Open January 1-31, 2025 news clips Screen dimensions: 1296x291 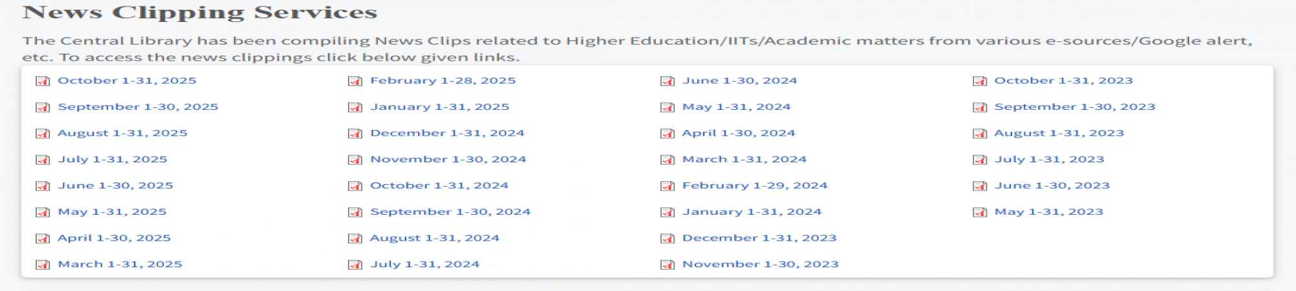[439, 107]
